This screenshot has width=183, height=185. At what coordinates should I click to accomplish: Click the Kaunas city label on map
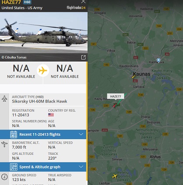click(x=142, y=74)
